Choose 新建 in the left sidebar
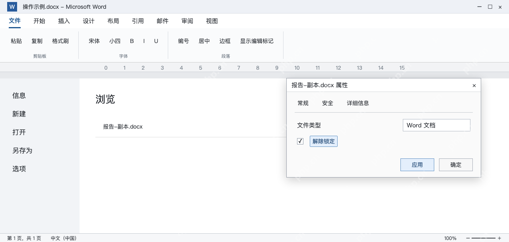 (19, 114)
